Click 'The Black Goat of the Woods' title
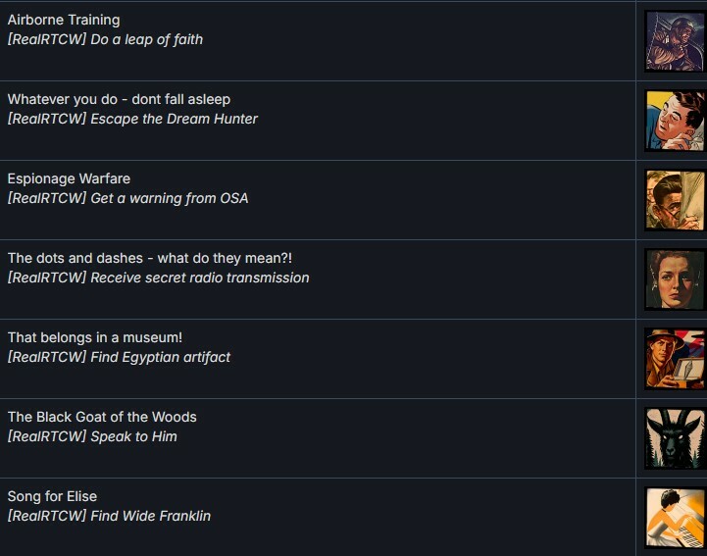Image resolution: width=707 pixels, height=556 pixels. 102,417
